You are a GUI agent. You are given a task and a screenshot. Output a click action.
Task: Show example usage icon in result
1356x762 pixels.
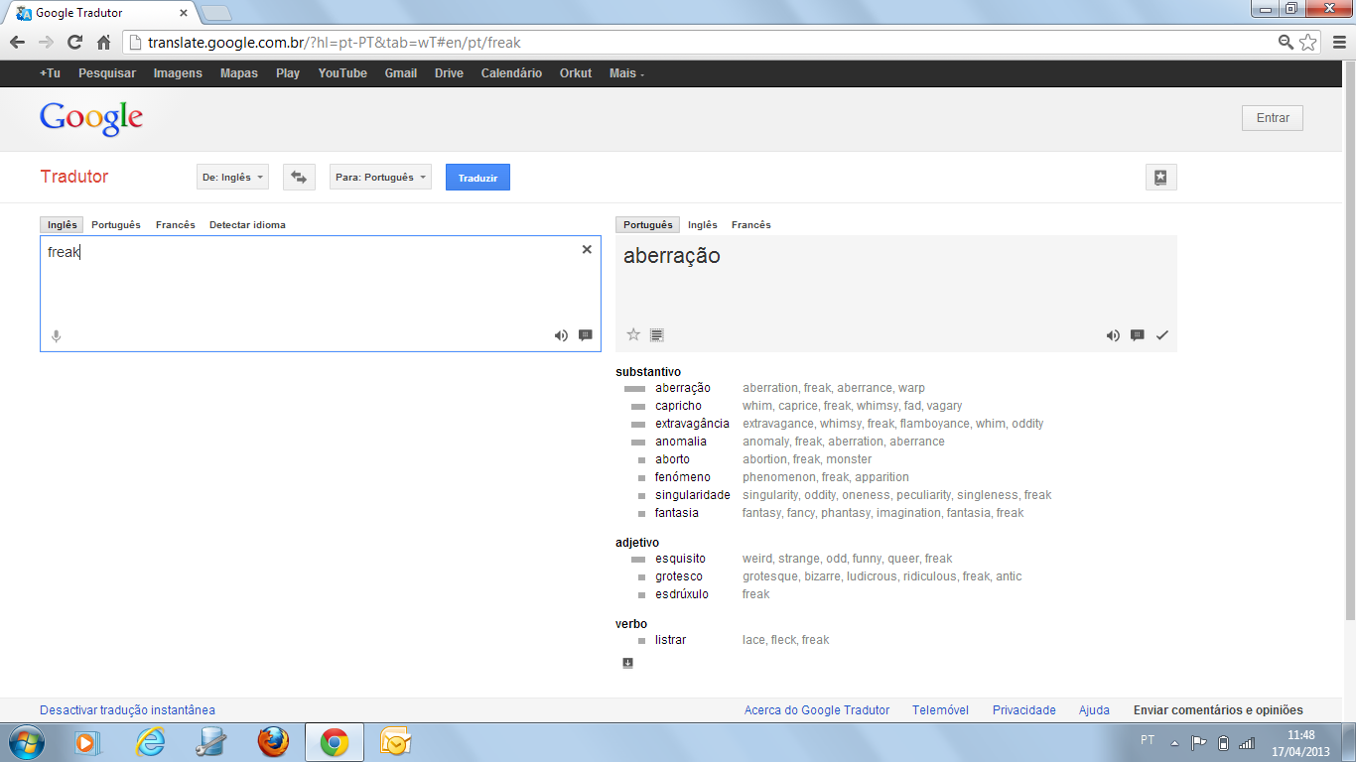tap(657, 335)
